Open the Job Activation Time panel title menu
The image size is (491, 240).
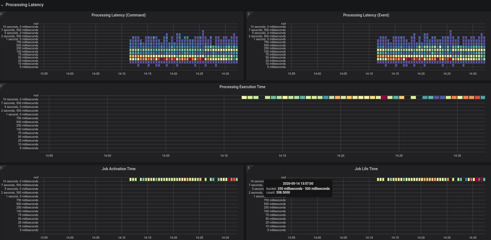point(119,169)
